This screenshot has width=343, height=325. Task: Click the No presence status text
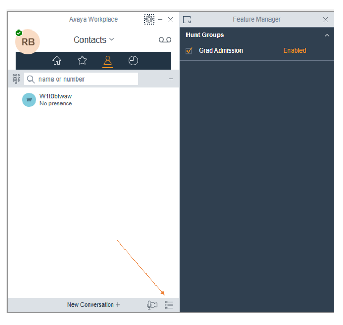tap(56, 104)
